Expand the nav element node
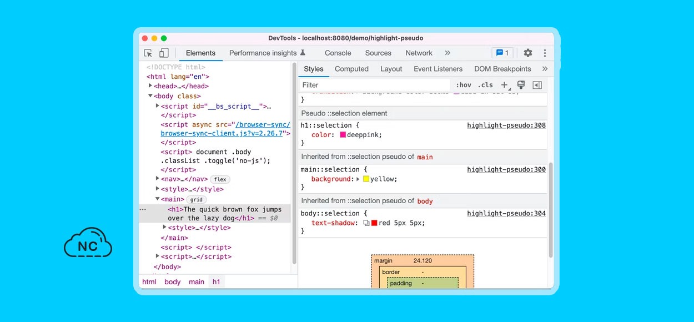The image size is (694, 322). click(x=158, y=179)
